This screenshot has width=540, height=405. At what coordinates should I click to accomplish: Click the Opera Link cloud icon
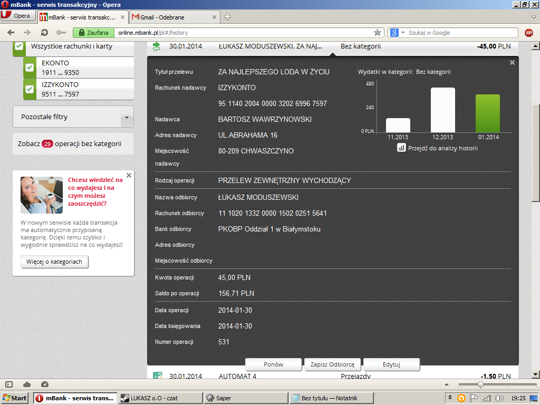click(x=27, y=384)
